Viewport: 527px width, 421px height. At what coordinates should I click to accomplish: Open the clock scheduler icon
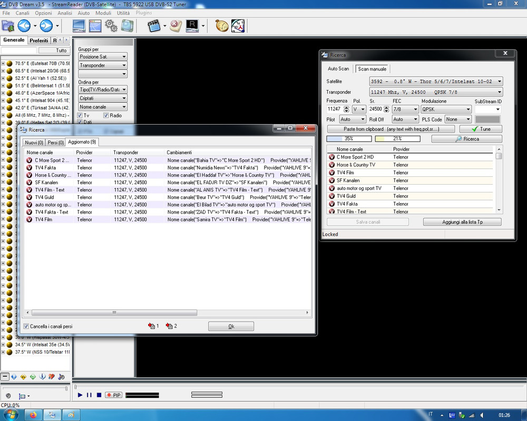pyautogui.click(x=238, y=26)
